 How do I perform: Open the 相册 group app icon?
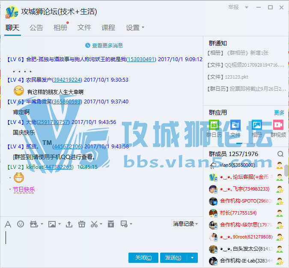[x=257, y=125]
